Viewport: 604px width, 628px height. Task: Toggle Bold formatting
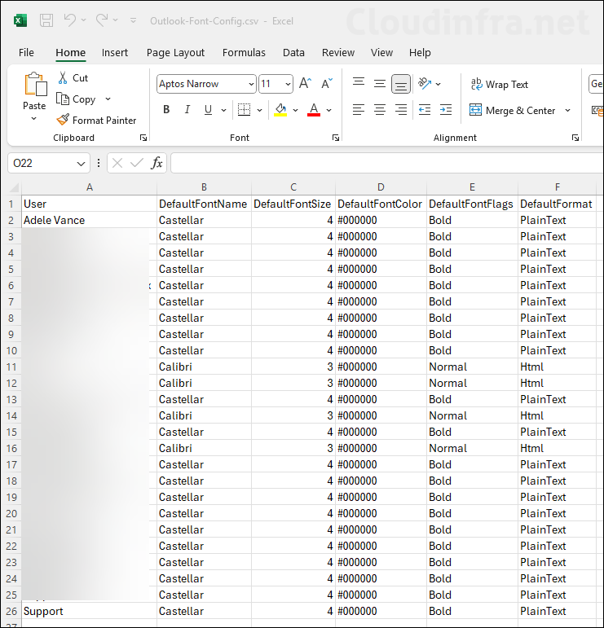[166, 109]
